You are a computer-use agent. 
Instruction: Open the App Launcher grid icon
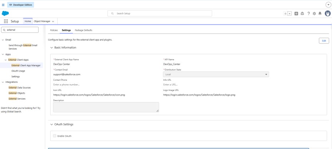pos(6,21)
